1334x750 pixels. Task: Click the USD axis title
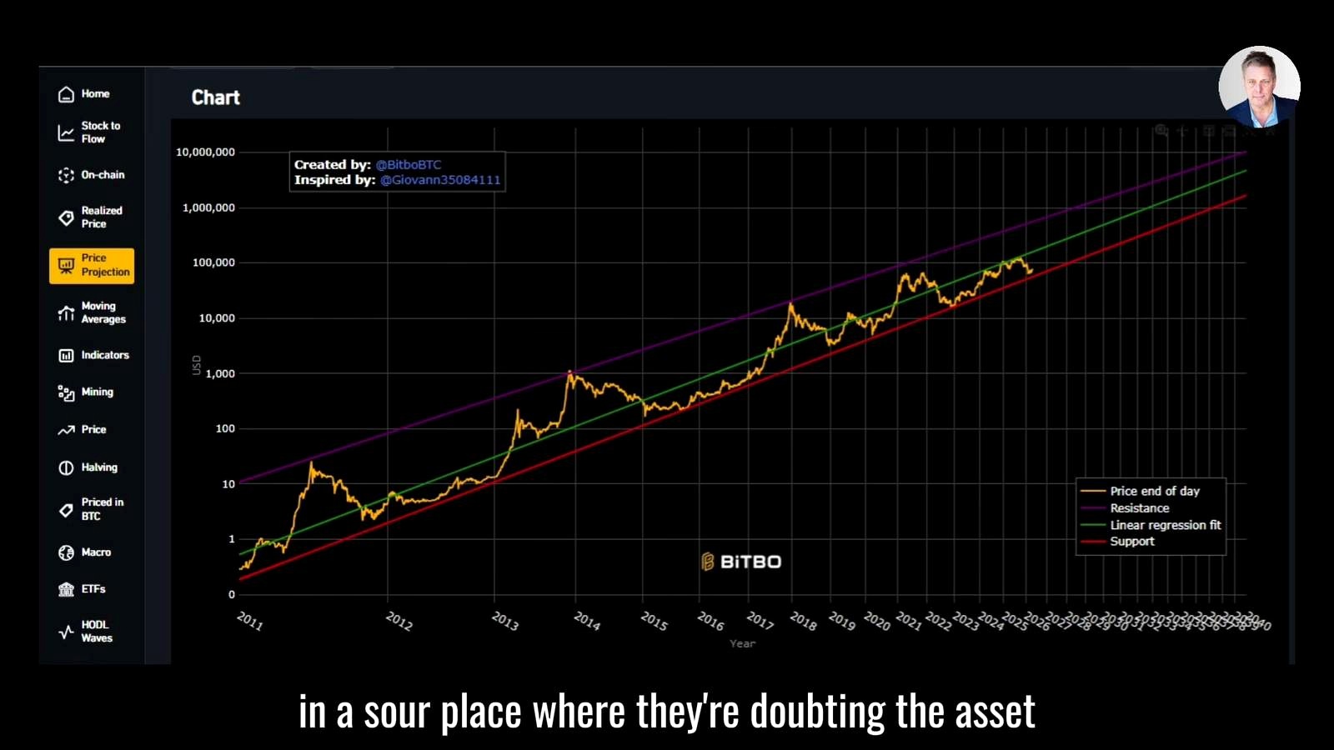pos(197,365)
